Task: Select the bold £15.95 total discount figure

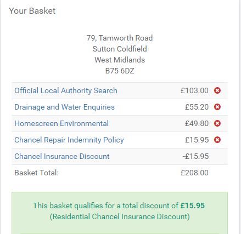Action: point(193,206)
